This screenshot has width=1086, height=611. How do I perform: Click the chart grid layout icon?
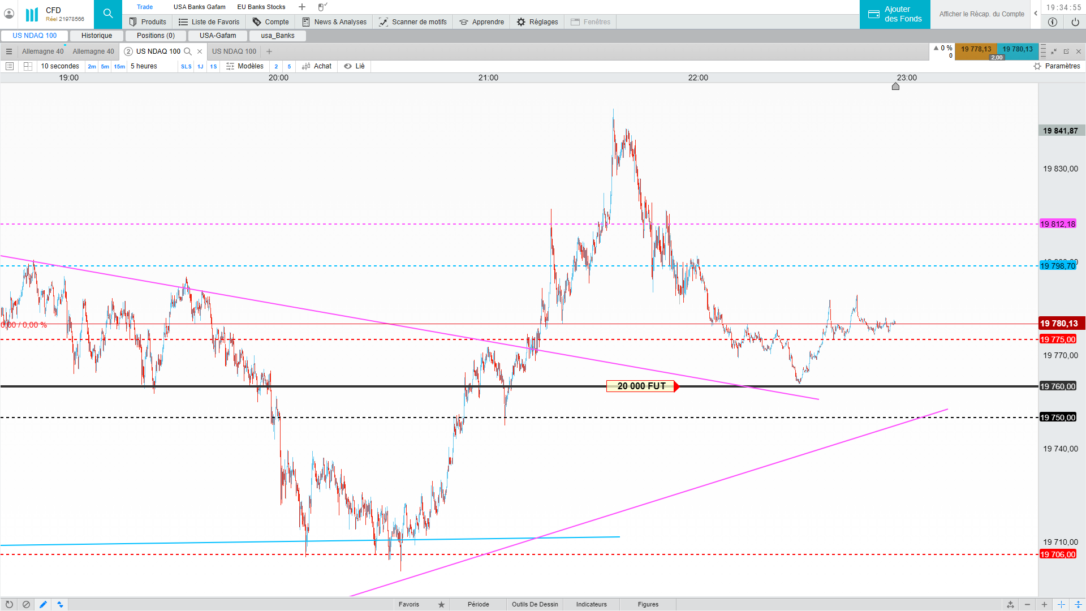pos(28,66)
